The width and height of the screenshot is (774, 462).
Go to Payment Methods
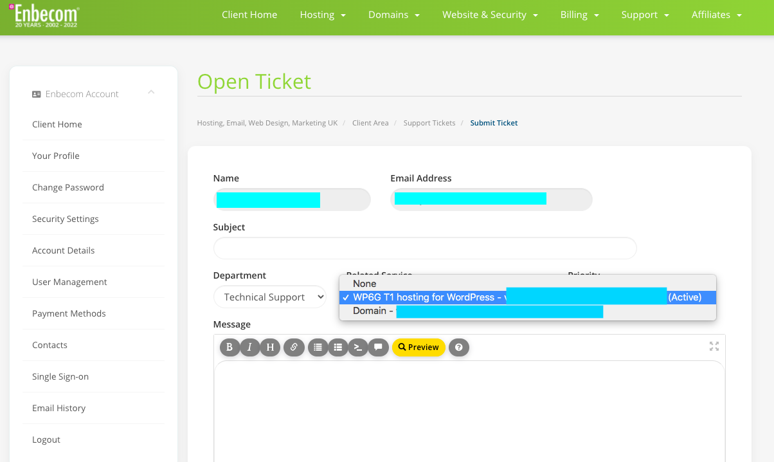(x=69, y=313)
